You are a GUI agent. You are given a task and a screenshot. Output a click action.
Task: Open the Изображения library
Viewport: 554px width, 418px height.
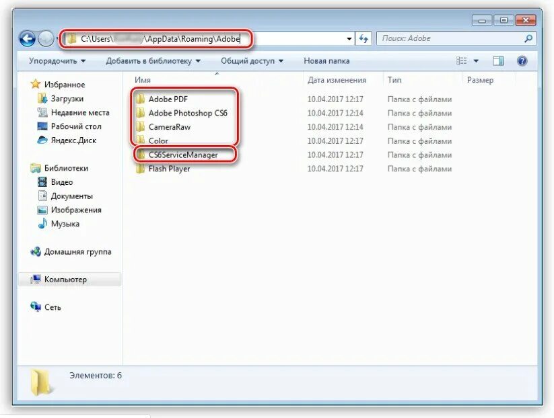[x=69, y=210]
